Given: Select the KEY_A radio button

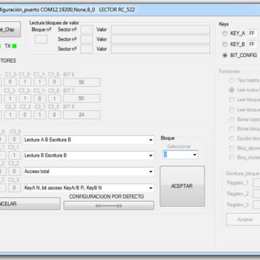Looking at the screenshot, I should 224,33.
